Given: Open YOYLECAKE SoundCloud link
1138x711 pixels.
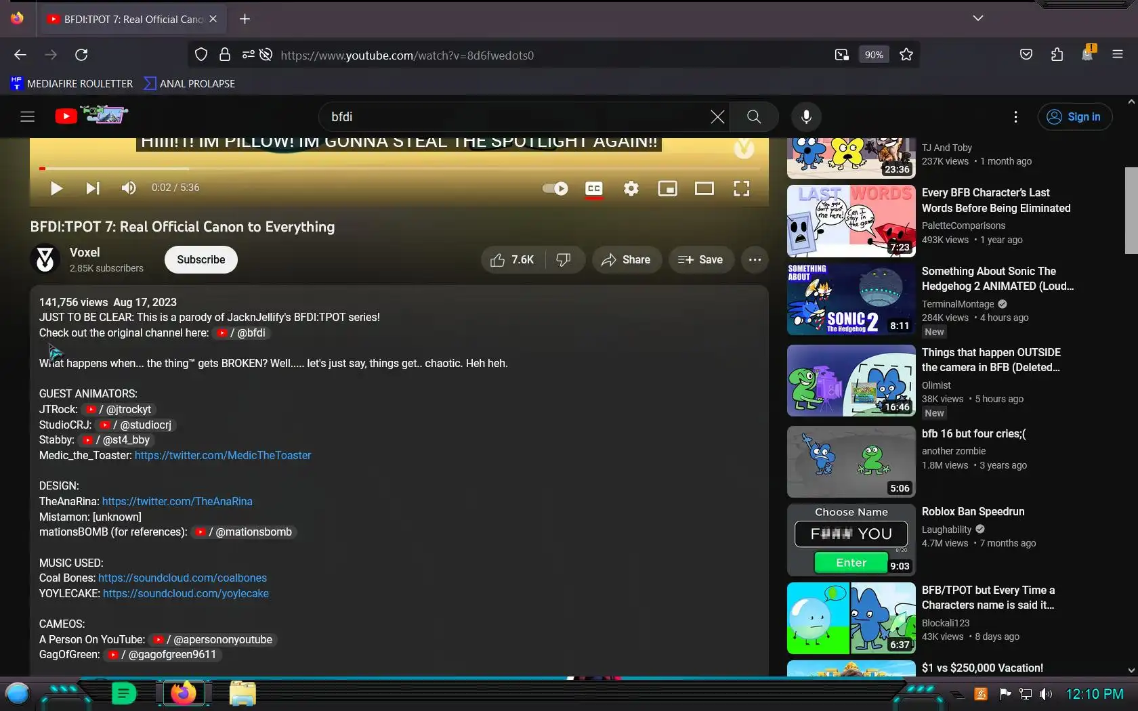Looking at the screenshot, I should (186, 594).
